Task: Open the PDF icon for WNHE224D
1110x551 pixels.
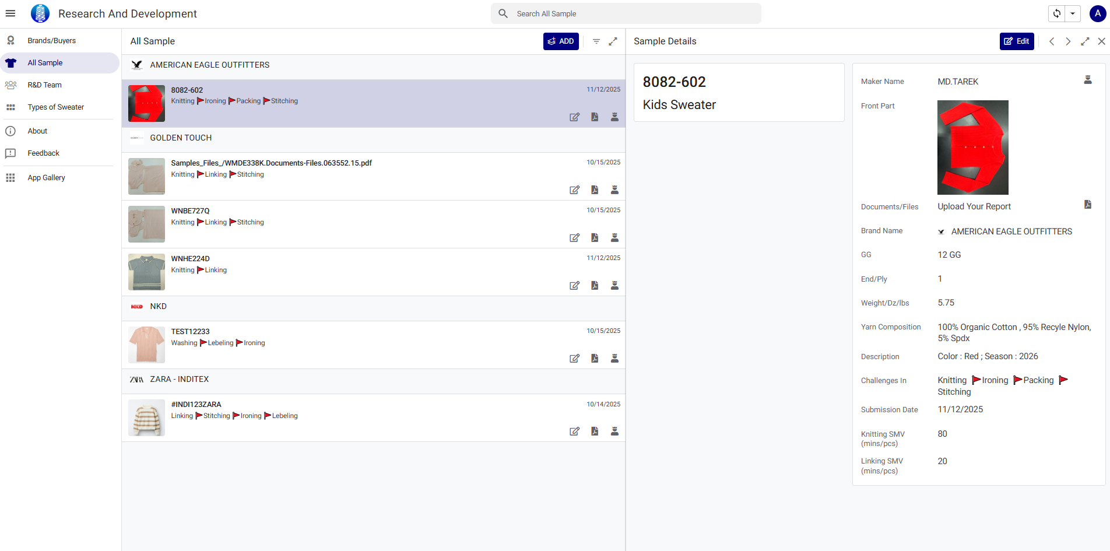Action: 595,286
